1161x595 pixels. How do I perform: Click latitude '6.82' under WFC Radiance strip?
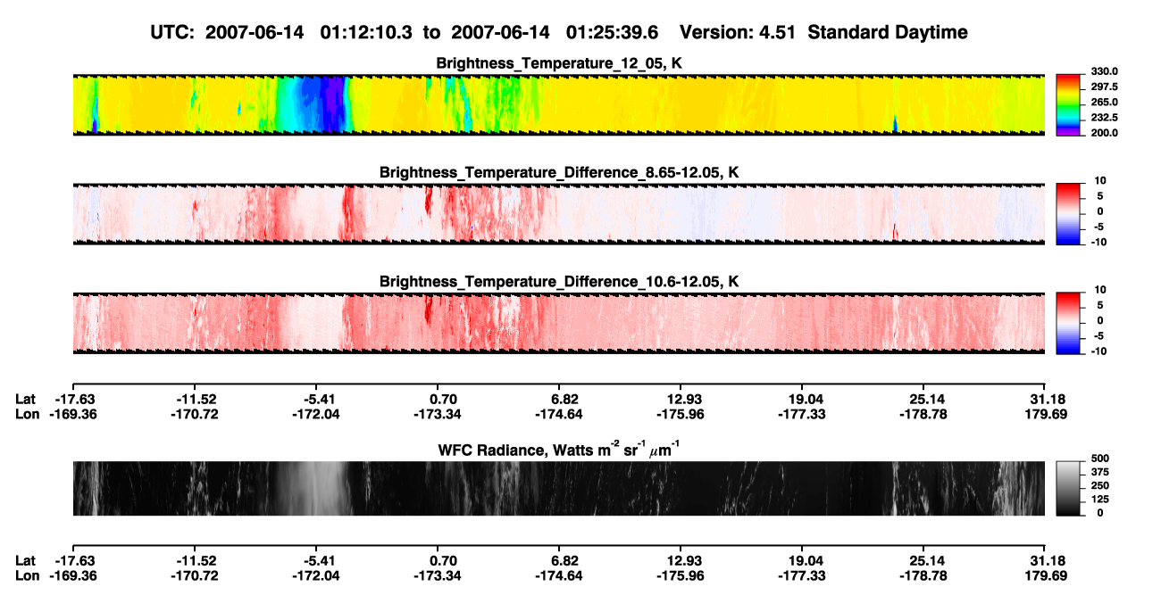559,562
